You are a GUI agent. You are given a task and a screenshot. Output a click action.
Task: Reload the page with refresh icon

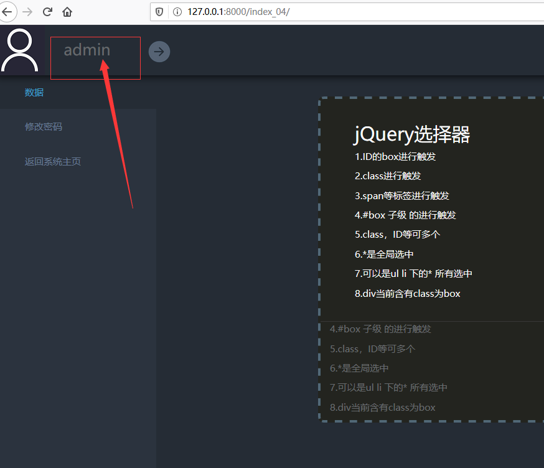coord(47,12)
